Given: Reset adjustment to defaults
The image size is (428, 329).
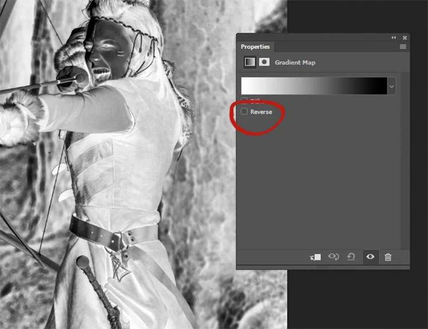Looking at the screenshot, I should point(351,257).
